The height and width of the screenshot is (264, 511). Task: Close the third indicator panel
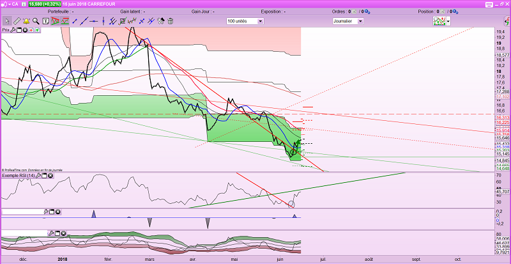tap(57, 212)
